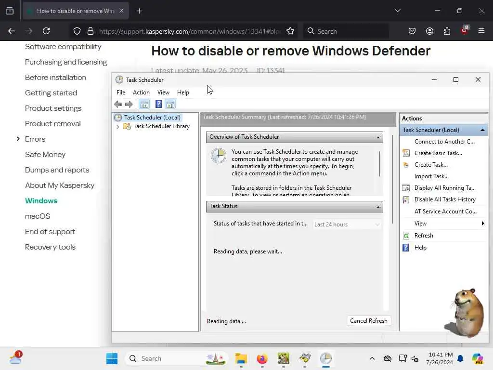The image size is (493, 370).
Task: Click Connect to Another Computer action
Action: click(x=444, y=142)
